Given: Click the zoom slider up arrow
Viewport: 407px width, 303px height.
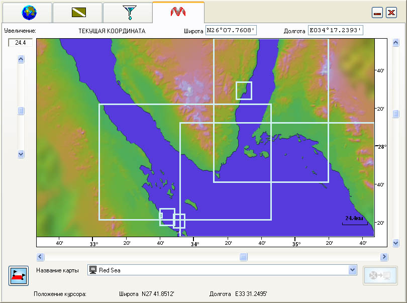Looking at the screenshot, I should coord(21,59).
